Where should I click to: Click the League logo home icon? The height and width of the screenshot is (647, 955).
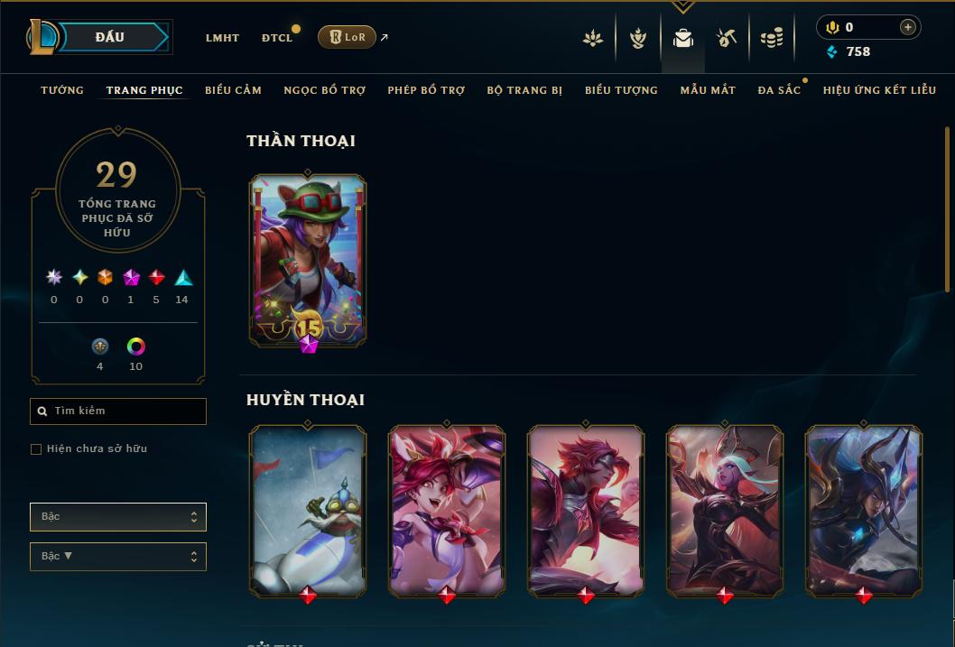click(42, 37)
